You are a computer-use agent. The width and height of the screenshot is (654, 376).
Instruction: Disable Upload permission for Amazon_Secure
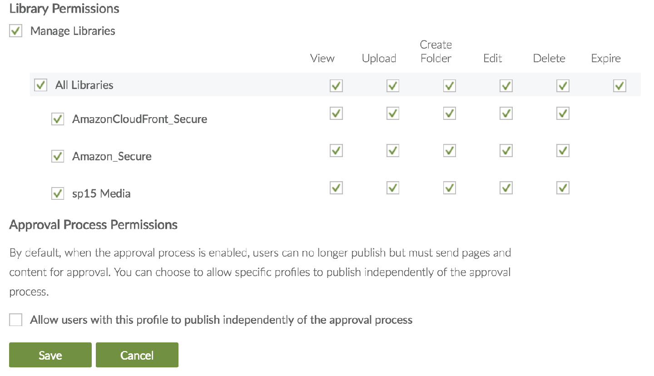[x=393, y=150]
